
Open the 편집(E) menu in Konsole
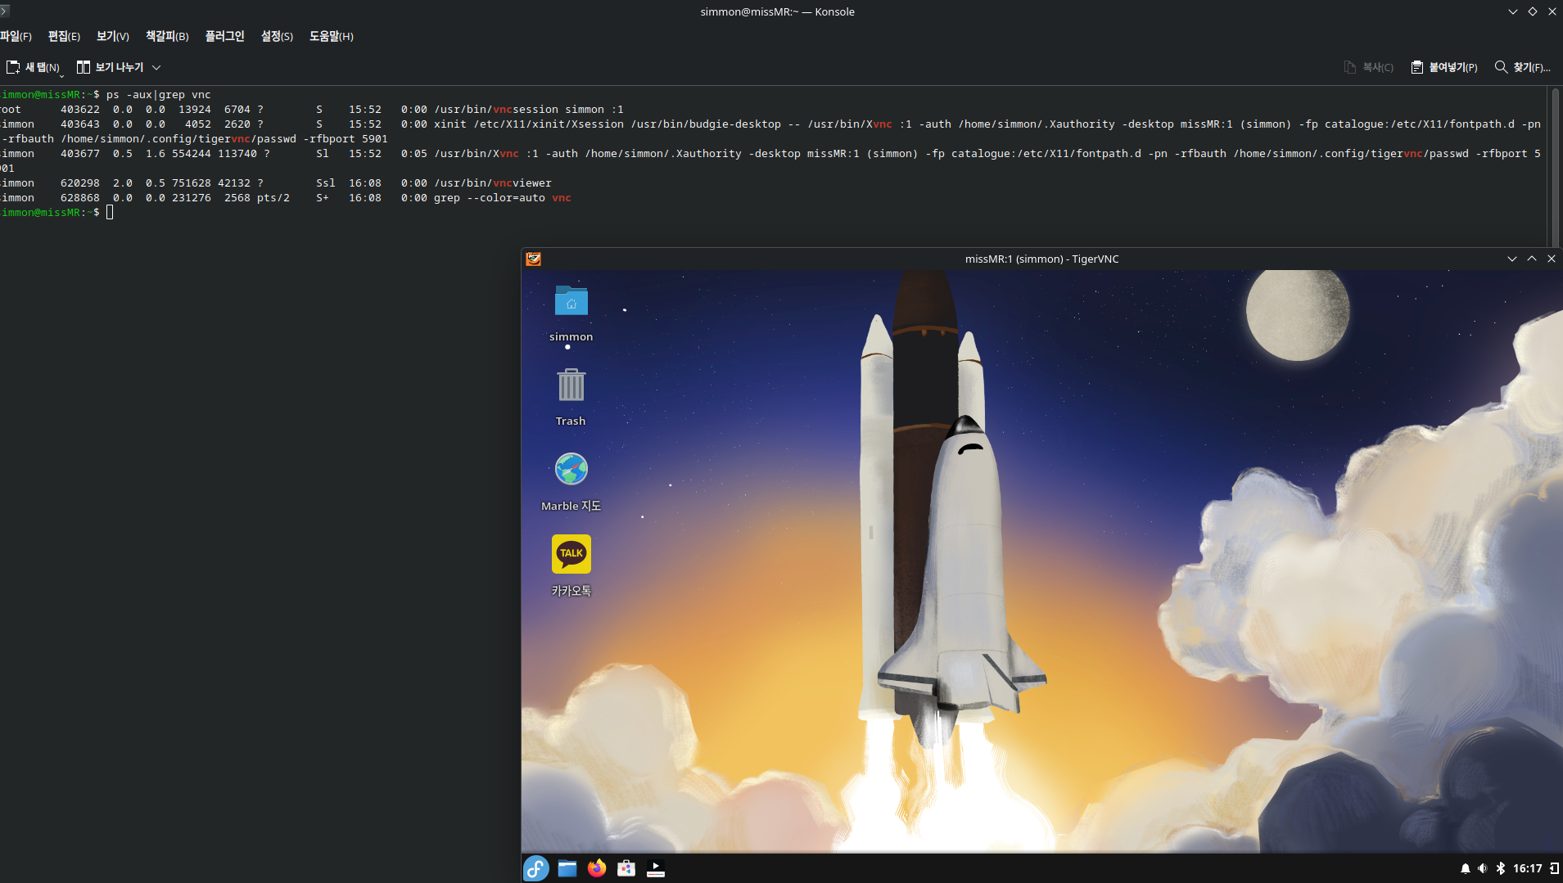point(64,36)
